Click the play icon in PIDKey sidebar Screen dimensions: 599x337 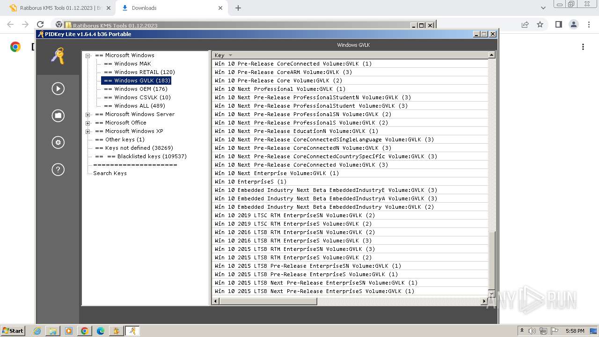pos(58,88)
